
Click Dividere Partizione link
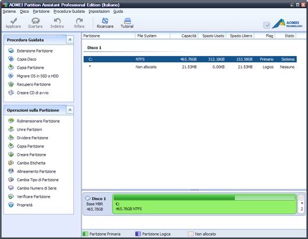pos(33,138)
